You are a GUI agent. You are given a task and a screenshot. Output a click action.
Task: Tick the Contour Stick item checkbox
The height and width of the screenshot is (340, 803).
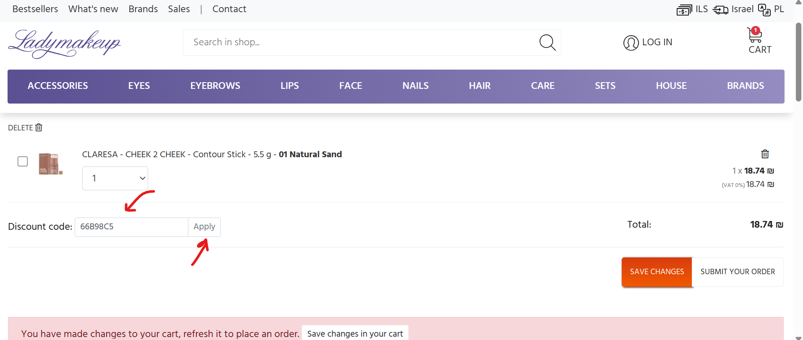click(x=23, y=161)
